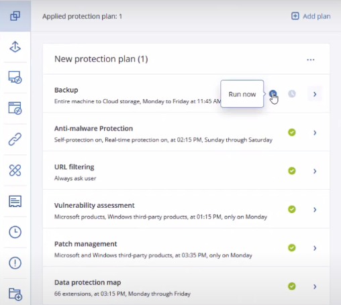Click the recovery arrow icon in sidebar
Screen dimensions: 341x305
coord(15,46)
